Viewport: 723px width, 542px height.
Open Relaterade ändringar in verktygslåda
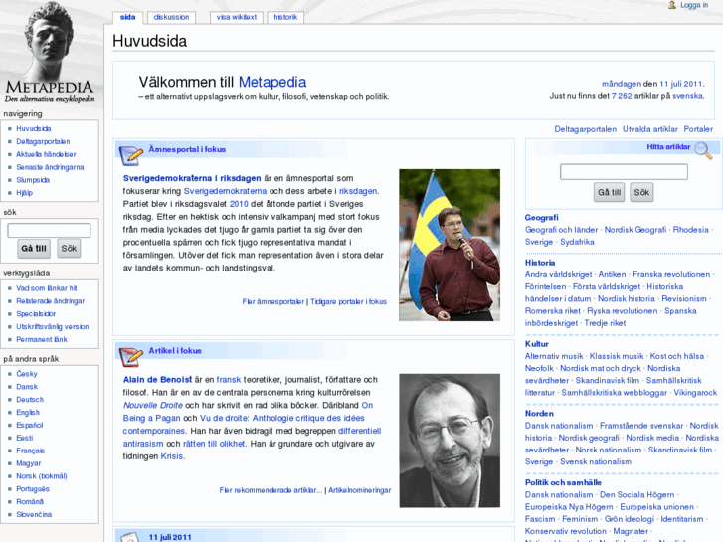[51, 301]
